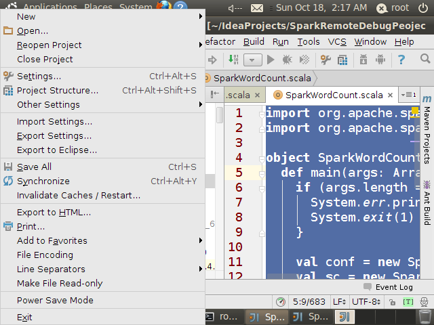Screen dimensions: 434x325
Task: Expand the Reopen Project submenu
Action: 102,45
